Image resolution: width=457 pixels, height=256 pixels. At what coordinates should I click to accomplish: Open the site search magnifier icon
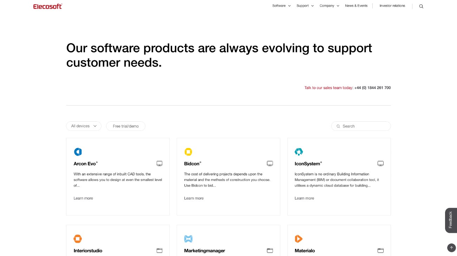pos(421,6)
